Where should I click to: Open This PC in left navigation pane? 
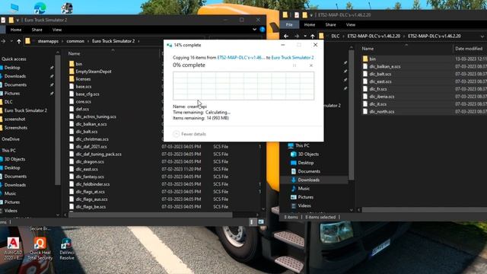pos(8,151)
